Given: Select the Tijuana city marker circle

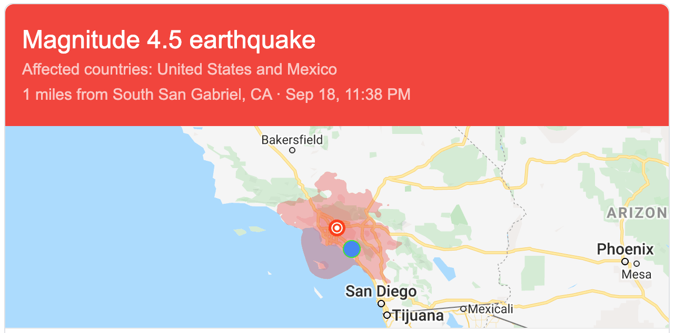Looking at the screenshot, I should [387, 315].
